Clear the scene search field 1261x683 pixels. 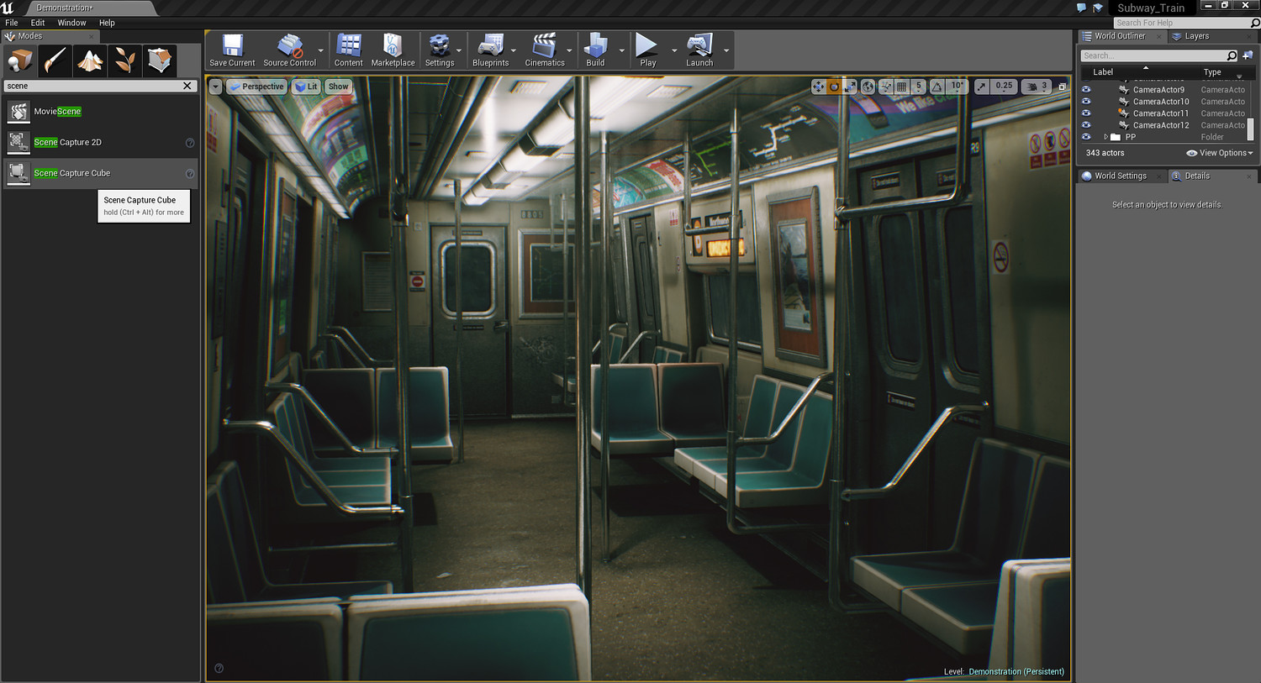tap(187, 86)
